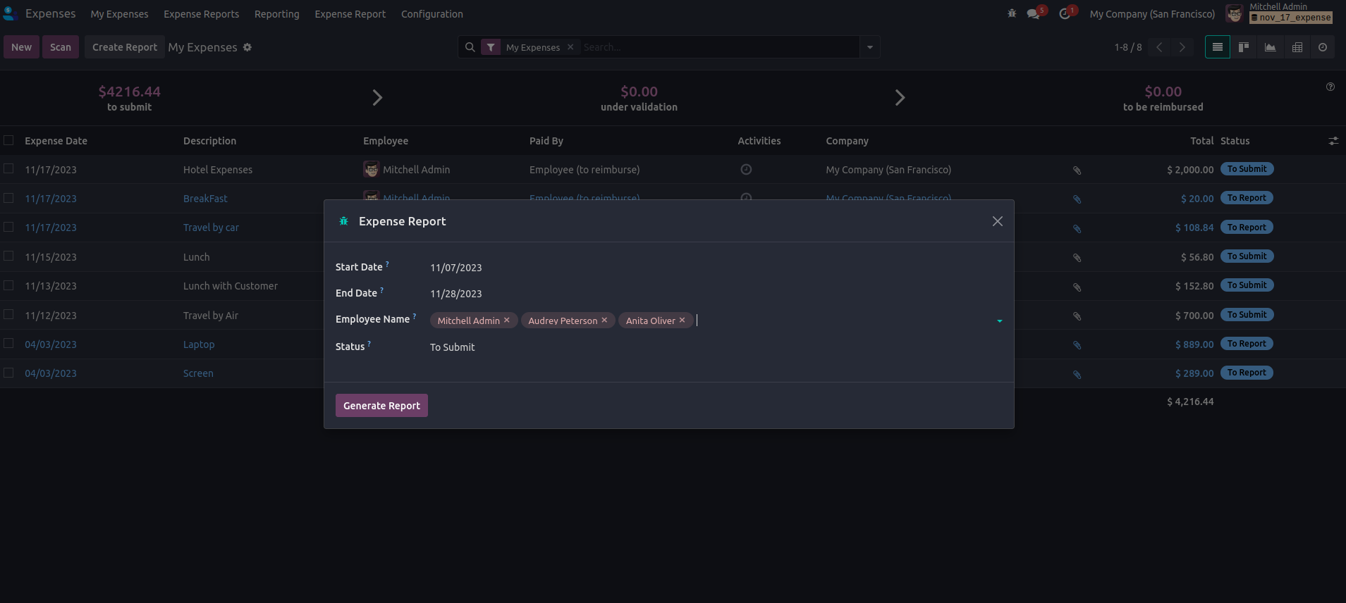Click the Create Report button
This screenshot has width=1346, height=603.
coord(125,47)
